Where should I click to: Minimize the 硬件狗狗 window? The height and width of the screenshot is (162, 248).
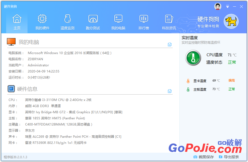[x=234, y=6]
